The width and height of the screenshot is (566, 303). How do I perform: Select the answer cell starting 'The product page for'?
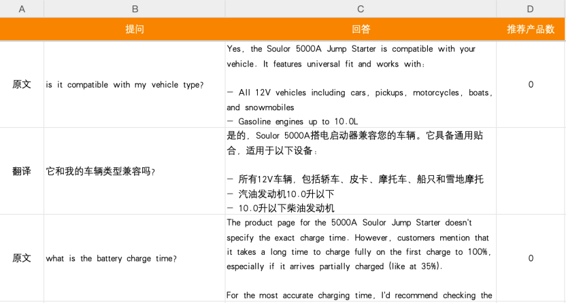pyautogui.click(x=361, y=258)
